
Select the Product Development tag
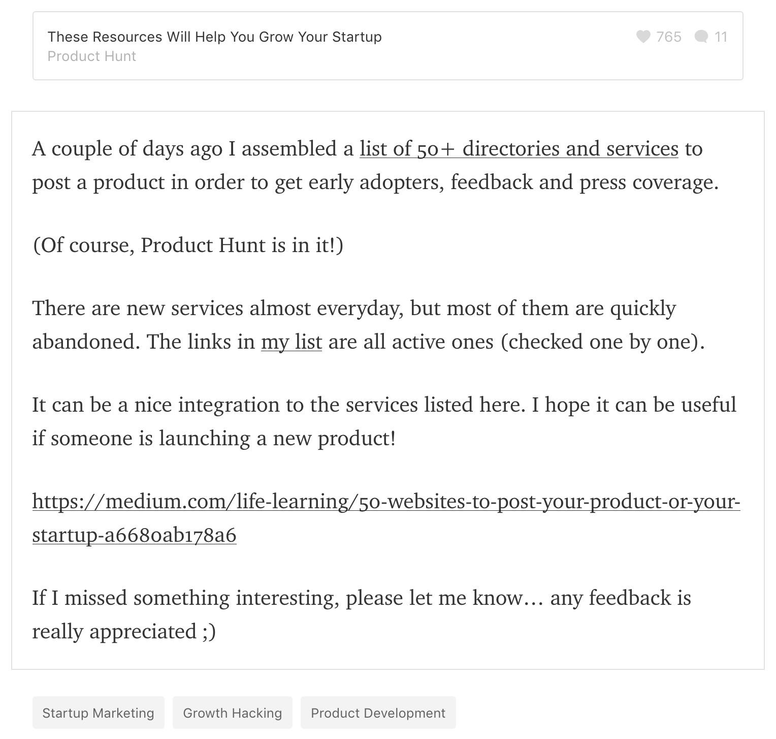click(378, 713)
